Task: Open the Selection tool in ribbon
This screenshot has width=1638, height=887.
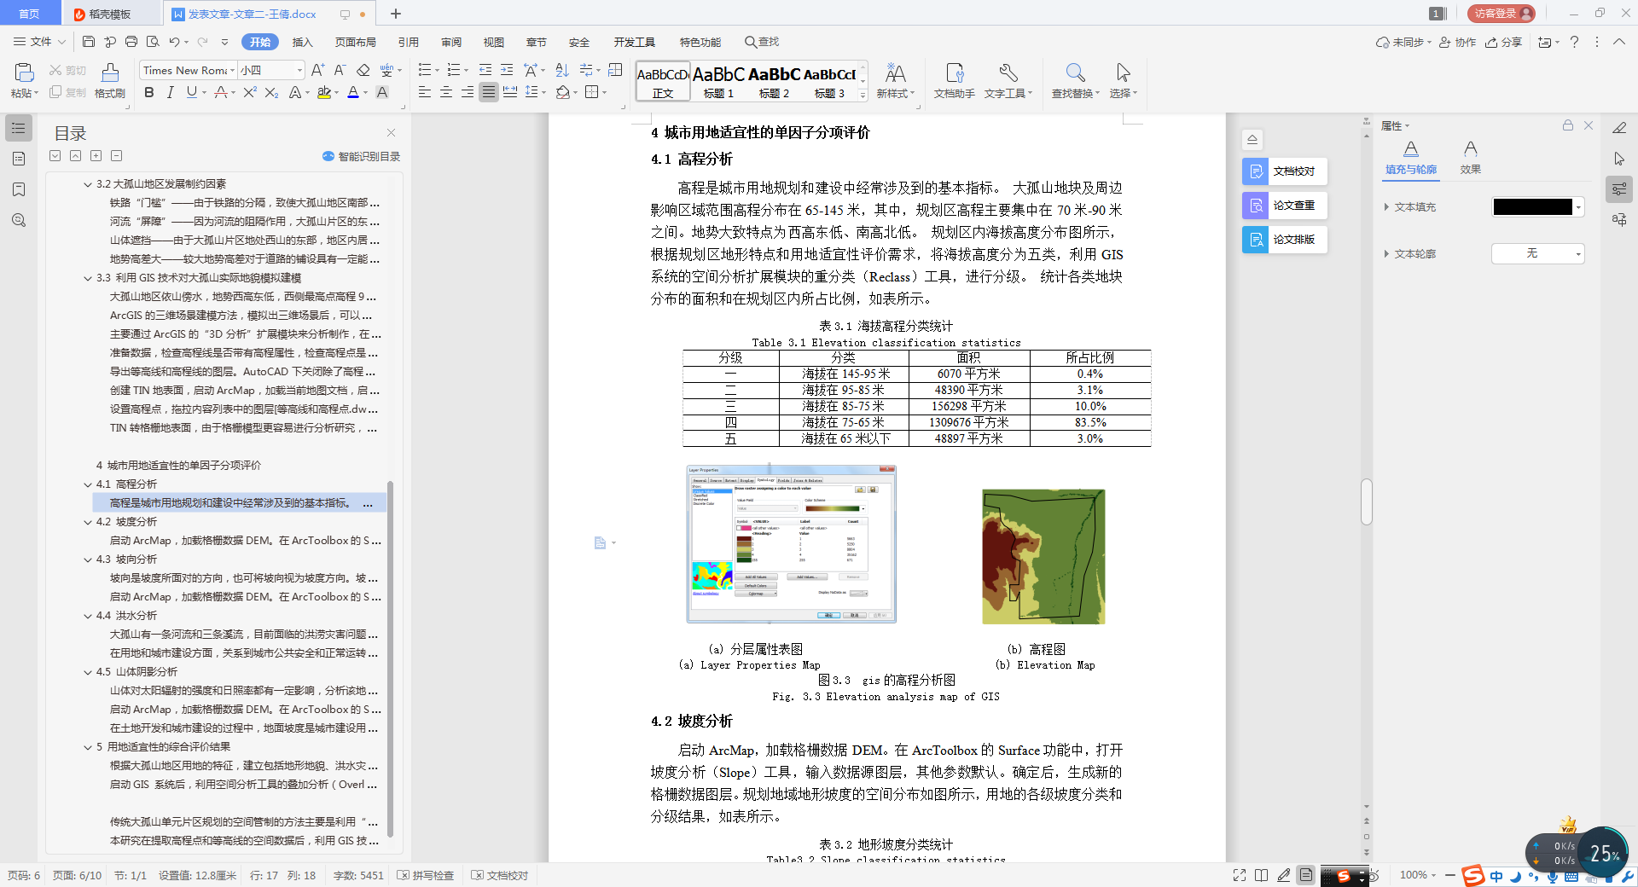Action: click(1123, 81)
